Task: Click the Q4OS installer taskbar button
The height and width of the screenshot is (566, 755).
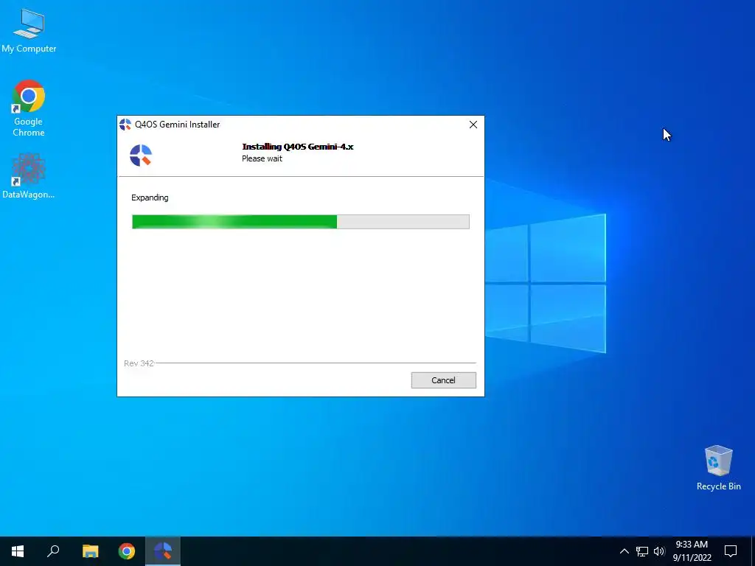Action: 163,551
